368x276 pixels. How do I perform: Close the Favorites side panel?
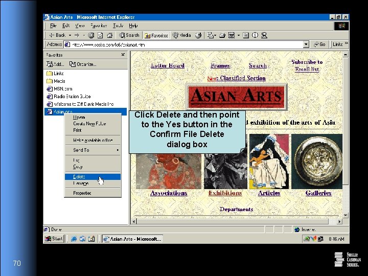(x=123, y=55)
